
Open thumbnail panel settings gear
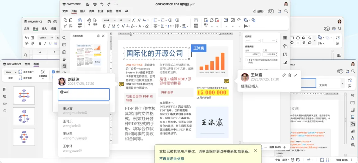pyautogui.click(x=98, y=36)
